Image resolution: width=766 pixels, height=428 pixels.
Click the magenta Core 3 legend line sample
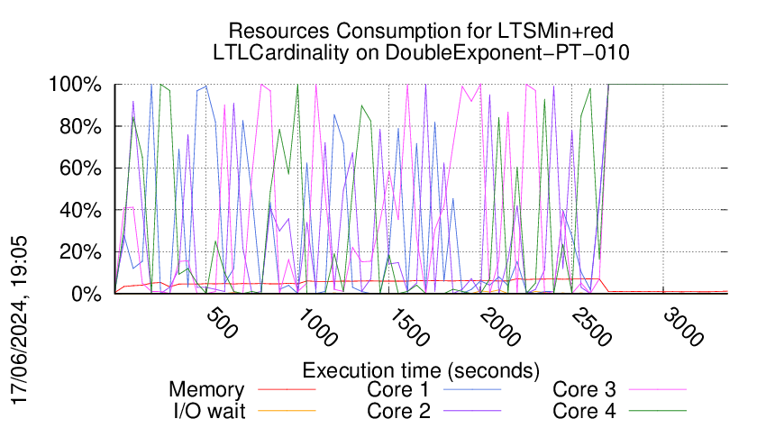click(x=658, y=390)
